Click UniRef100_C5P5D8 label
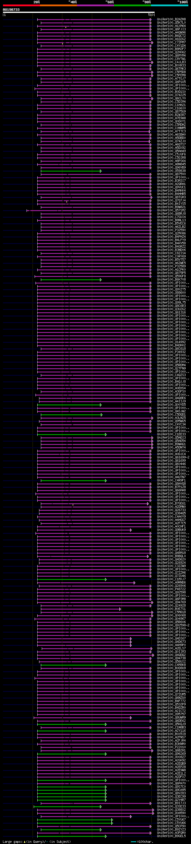This screenshot has width=191, height=844. 171,72
